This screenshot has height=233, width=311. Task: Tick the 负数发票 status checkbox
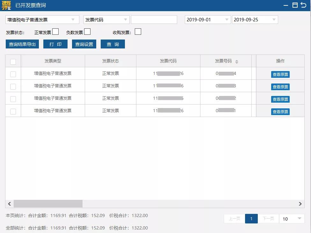tap(87, 32)
